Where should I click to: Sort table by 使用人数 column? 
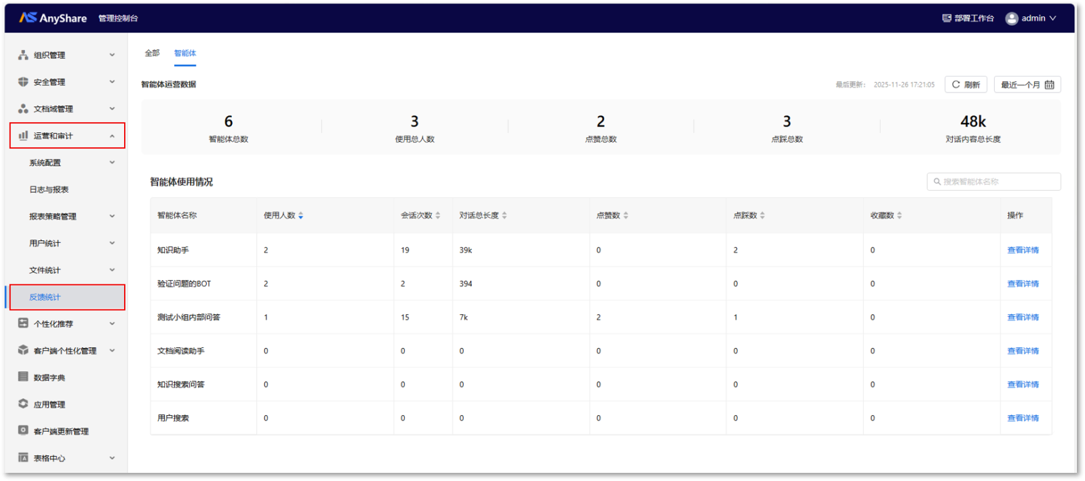pos(300,216)
